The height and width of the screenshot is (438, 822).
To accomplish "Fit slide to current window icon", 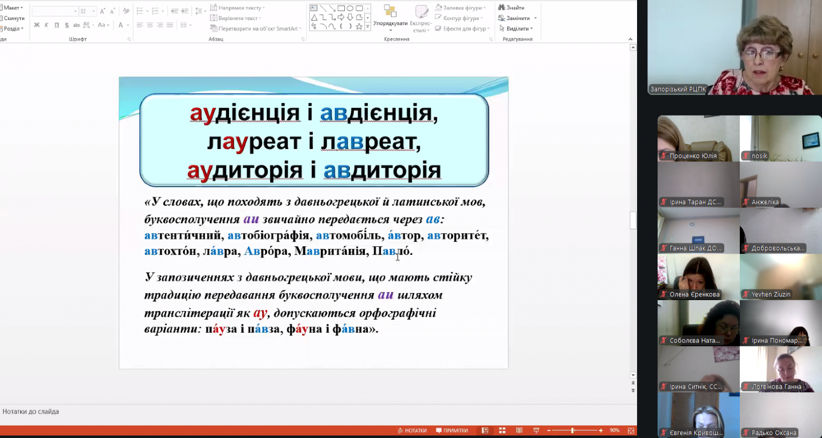I will pos(631,431).
